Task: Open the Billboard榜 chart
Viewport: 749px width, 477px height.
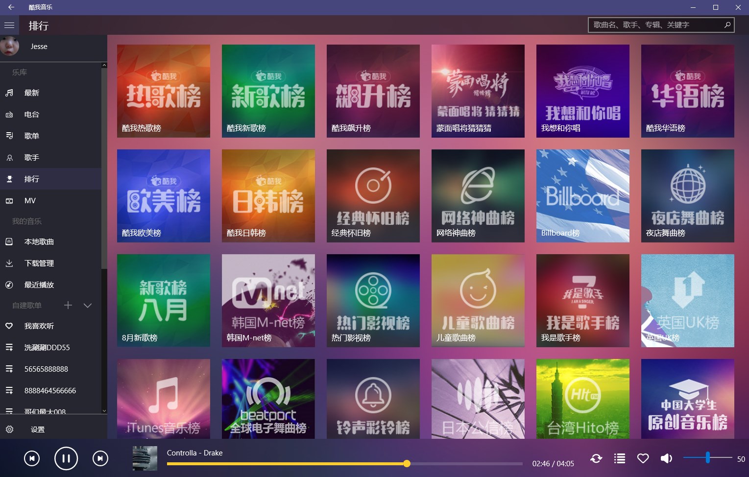Action: (x=583, y=196)
